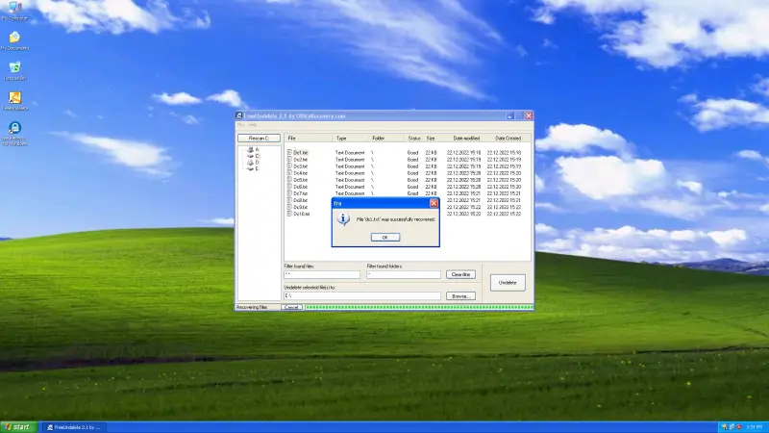Click the Browse... button

point(460,296)
